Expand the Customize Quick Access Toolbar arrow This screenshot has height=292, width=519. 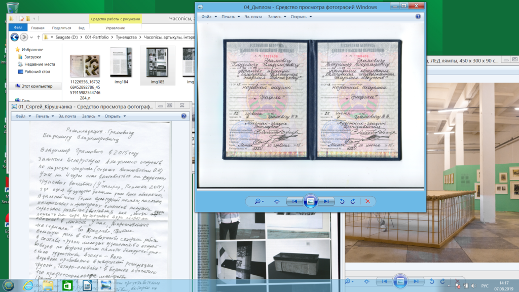tap(34, 19)
